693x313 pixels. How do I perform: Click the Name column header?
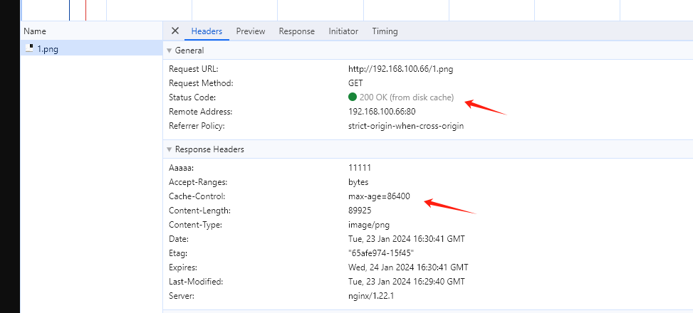click(x=35, y=31)
